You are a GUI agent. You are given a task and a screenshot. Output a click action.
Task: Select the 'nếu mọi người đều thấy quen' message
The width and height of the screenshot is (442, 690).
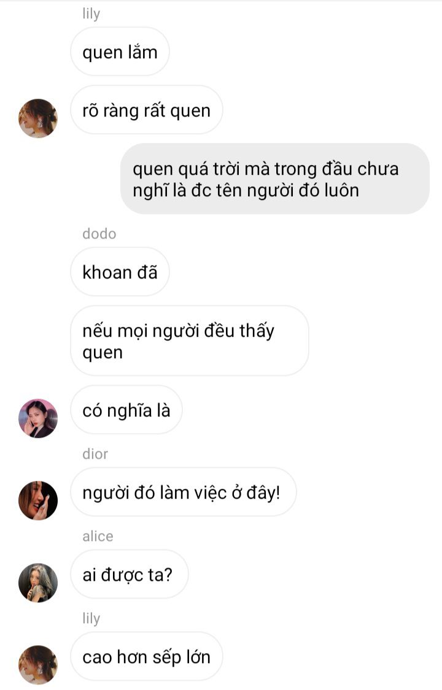tap(190, 341)
